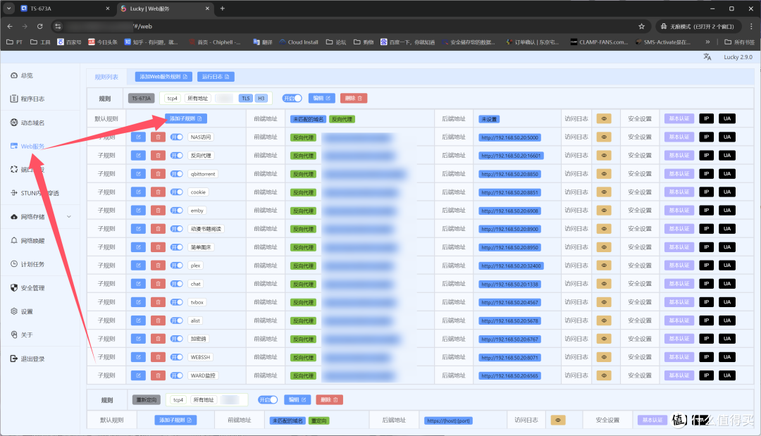This screenshot has height=436, width=761.
Task: Open the Cloud Install bookmark
Action: click(299, 42)
